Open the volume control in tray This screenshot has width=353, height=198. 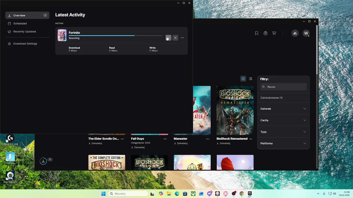click(x=335, y=194)
